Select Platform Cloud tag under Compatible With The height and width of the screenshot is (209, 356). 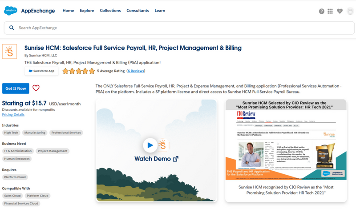tap(37, 196)
